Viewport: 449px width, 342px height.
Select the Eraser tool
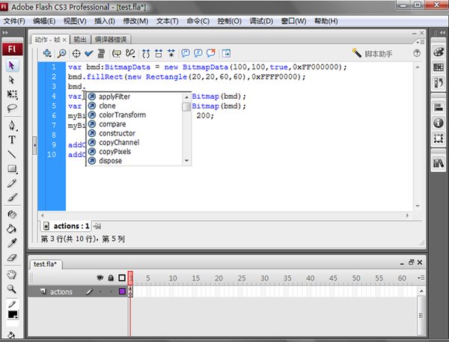tap(12, 257)
